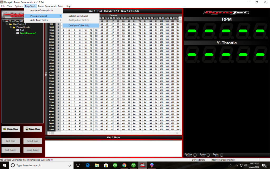270x169 pixels.
Task: Switch to Power Commander taskbar icon
Action: click(143, 165)
